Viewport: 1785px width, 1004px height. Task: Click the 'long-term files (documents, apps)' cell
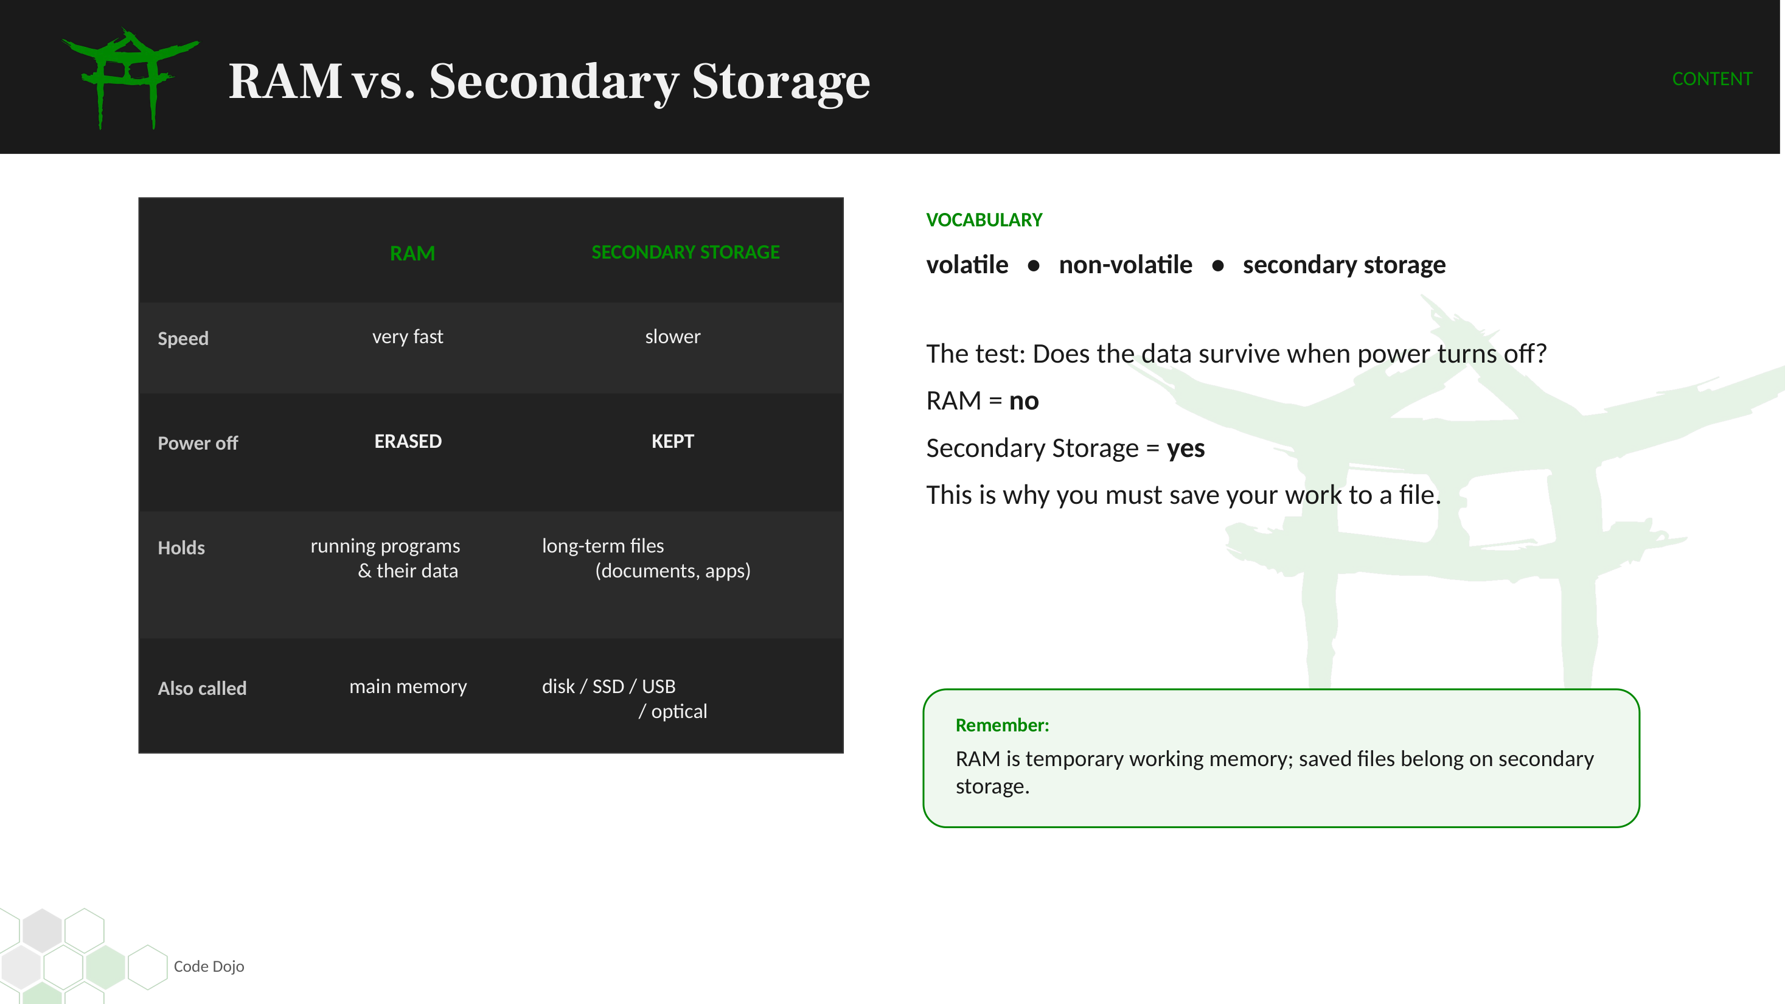(x=646, y=558)
